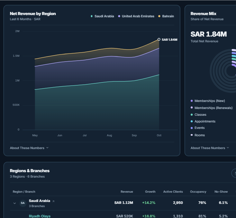This screenshot has width=236, height=218.
Task: Click the 2,950 active clients cell
Action: 178,203
